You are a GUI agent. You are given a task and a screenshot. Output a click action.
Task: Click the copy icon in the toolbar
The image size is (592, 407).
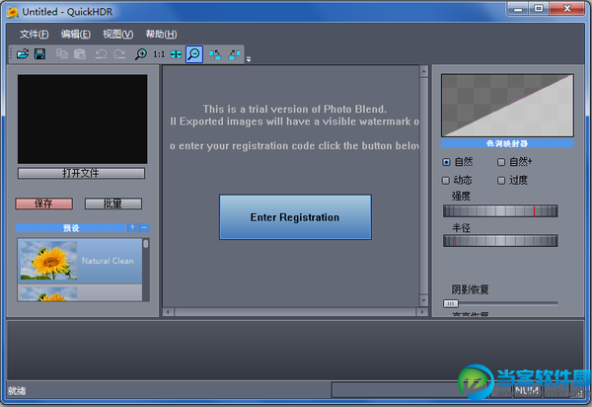click(62, 54)
